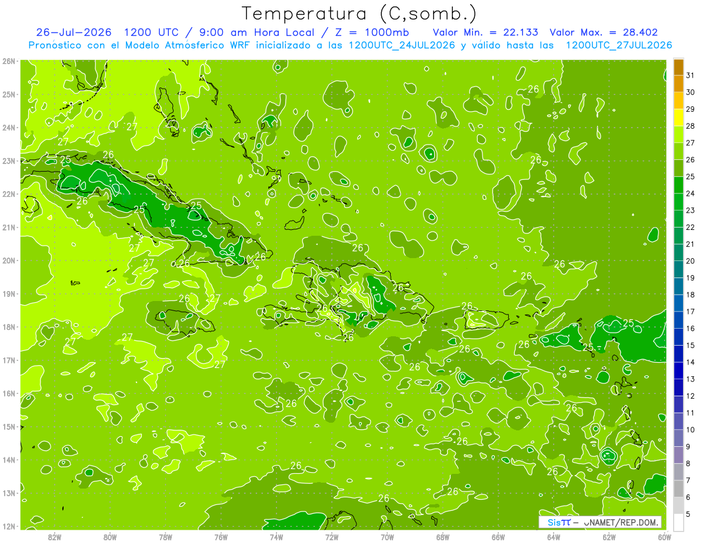Click the legend scale value '29'
This screenshot has height=545, width=706.
690,109
